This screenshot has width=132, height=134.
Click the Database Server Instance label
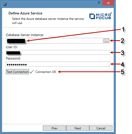pos(25,35)
